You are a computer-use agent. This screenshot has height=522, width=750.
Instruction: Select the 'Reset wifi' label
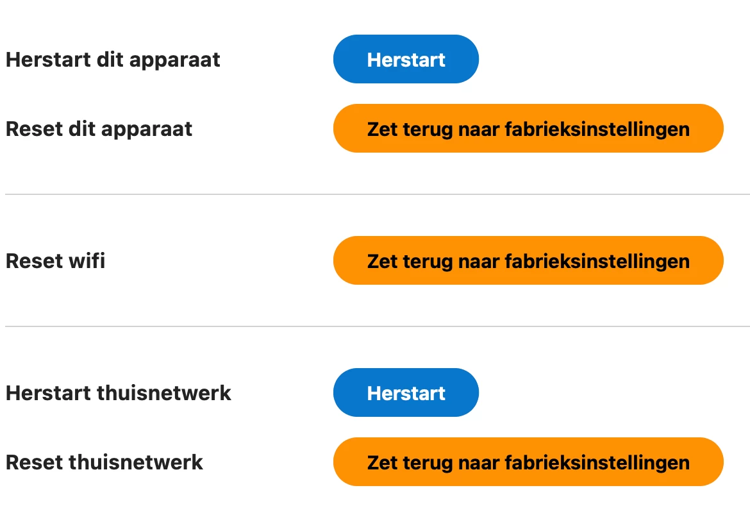click(x=55, y=261)
